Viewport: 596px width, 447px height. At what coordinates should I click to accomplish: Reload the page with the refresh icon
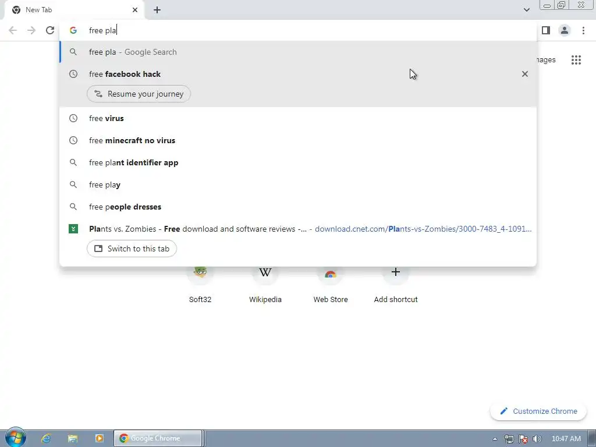coord(50,30)
